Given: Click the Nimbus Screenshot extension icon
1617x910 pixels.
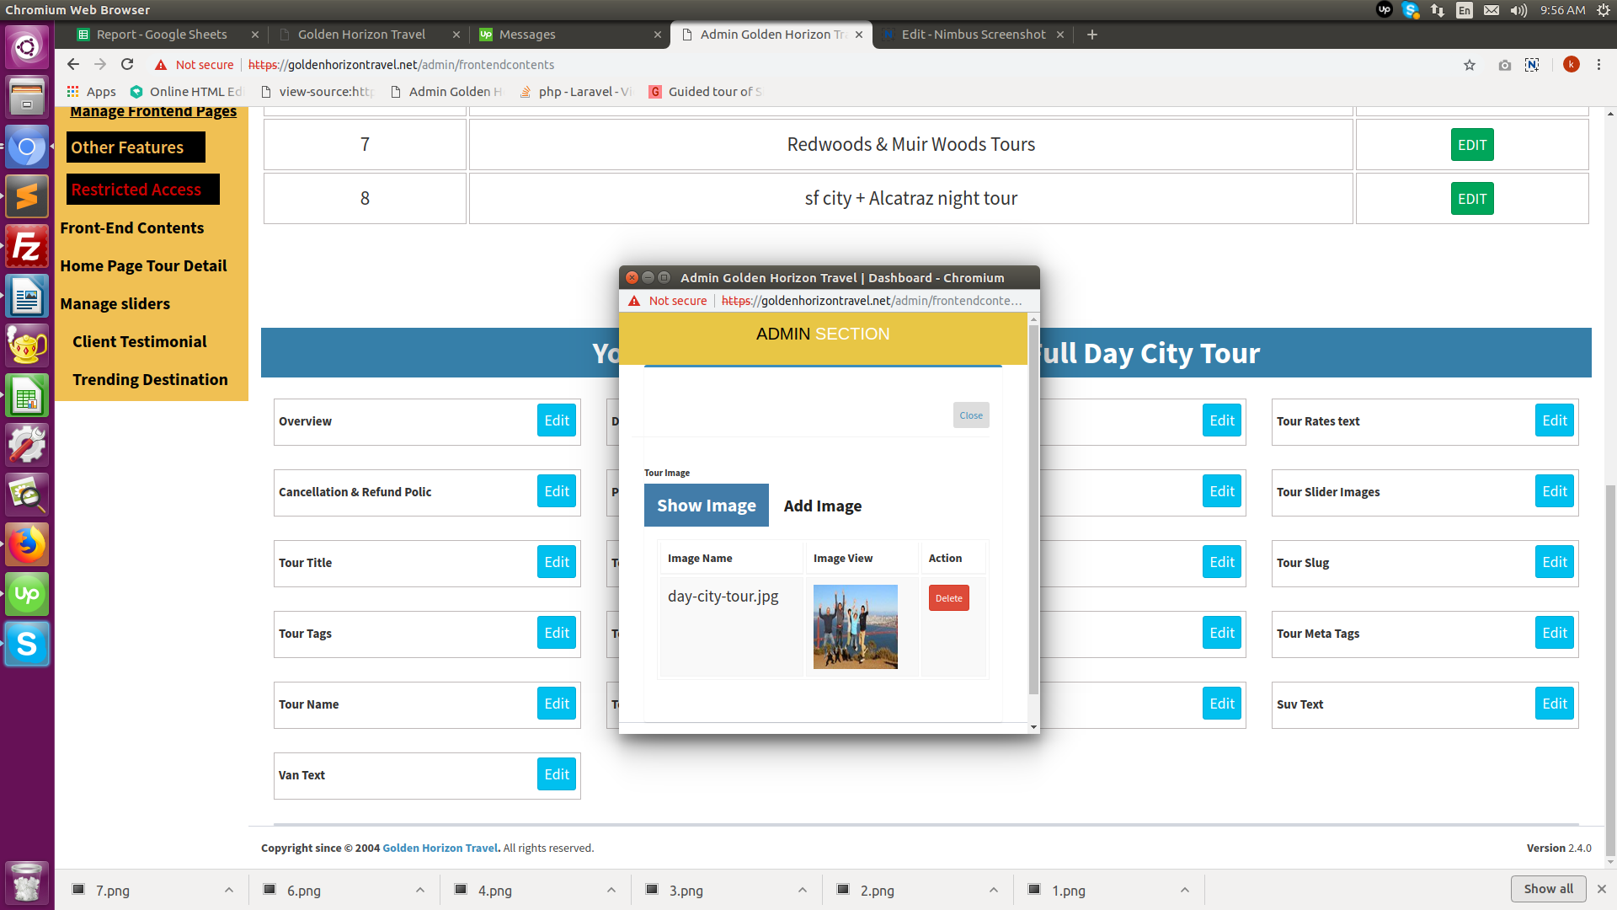Looking at the screenshot, I should (x=1532, y=65).
